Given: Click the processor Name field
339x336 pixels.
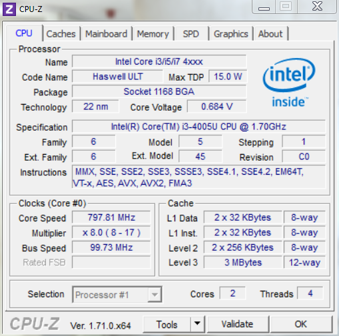Looking at the screenshot, I should (x=159, y=61).
